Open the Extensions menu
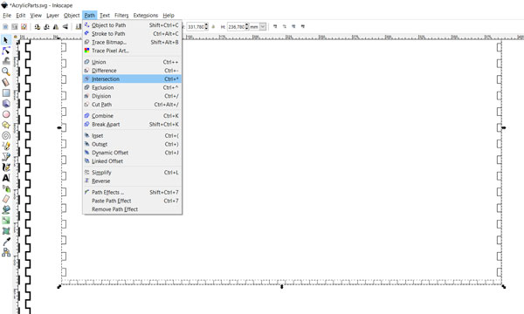524x314 pixels. (x=145, y=16)
